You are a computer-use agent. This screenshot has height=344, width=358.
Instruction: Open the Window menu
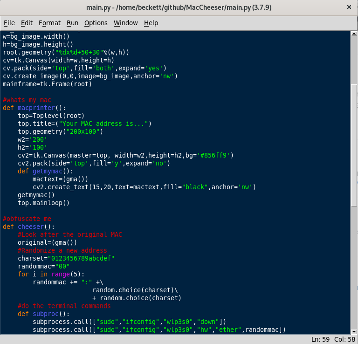pos(125,23)
